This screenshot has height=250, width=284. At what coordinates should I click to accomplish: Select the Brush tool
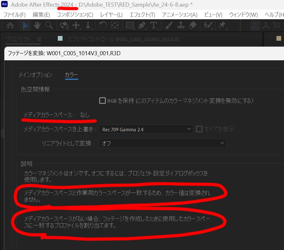pos(169,25)
